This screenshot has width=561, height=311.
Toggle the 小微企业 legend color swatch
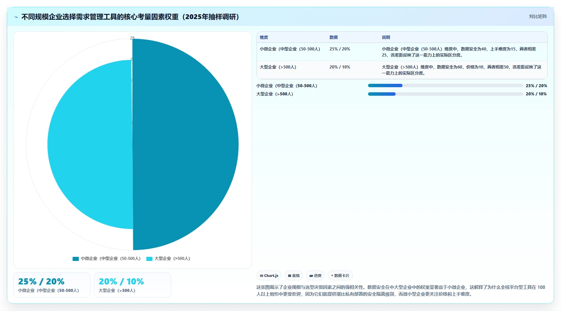[76, 259]
